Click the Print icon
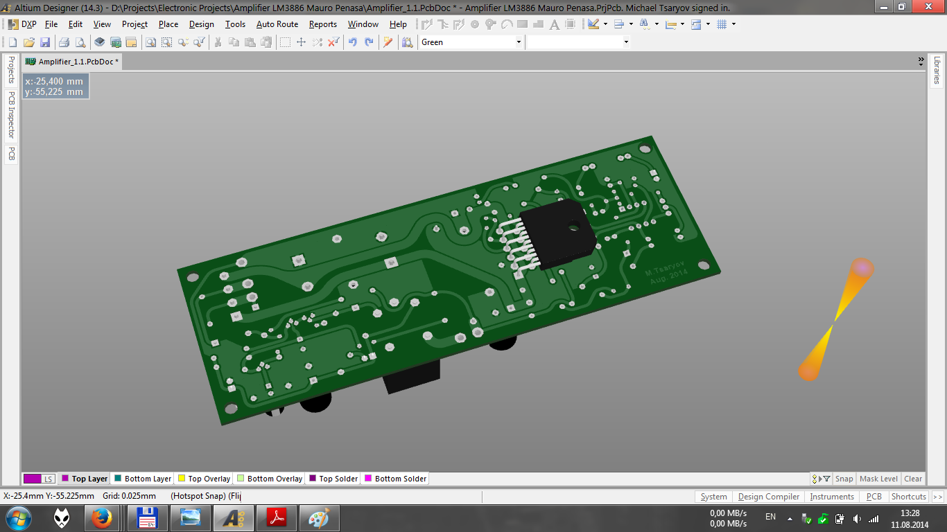Viewport: 947px width, 532px height. pyautogui.click(x=64, y=42)
